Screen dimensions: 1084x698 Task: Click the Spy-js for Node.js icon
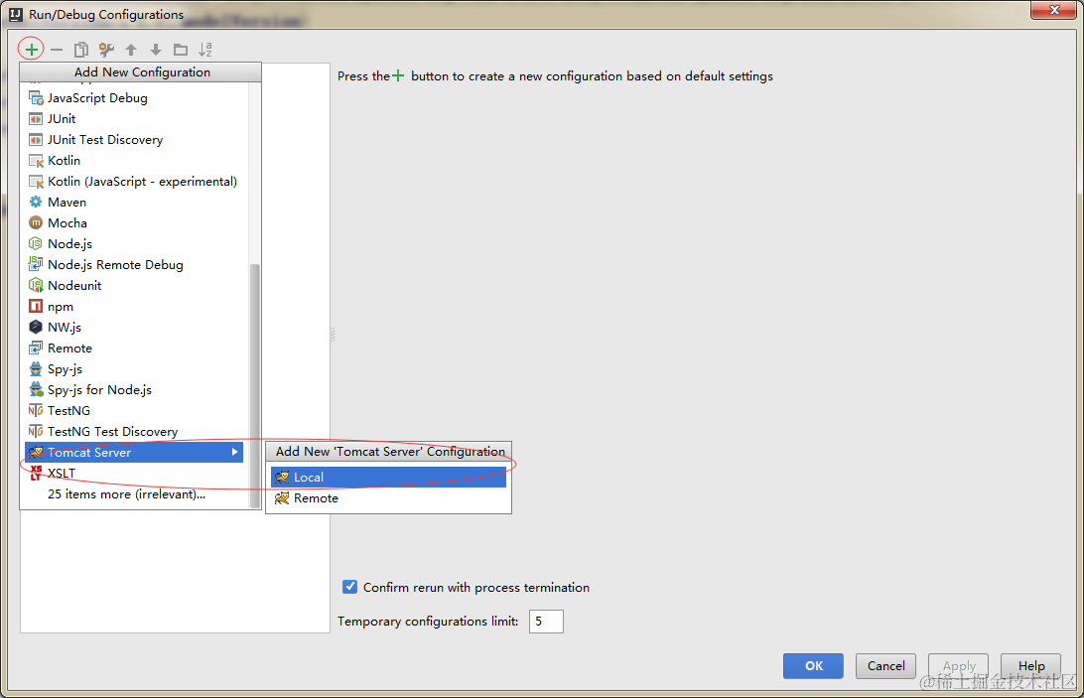coord(36,389)
